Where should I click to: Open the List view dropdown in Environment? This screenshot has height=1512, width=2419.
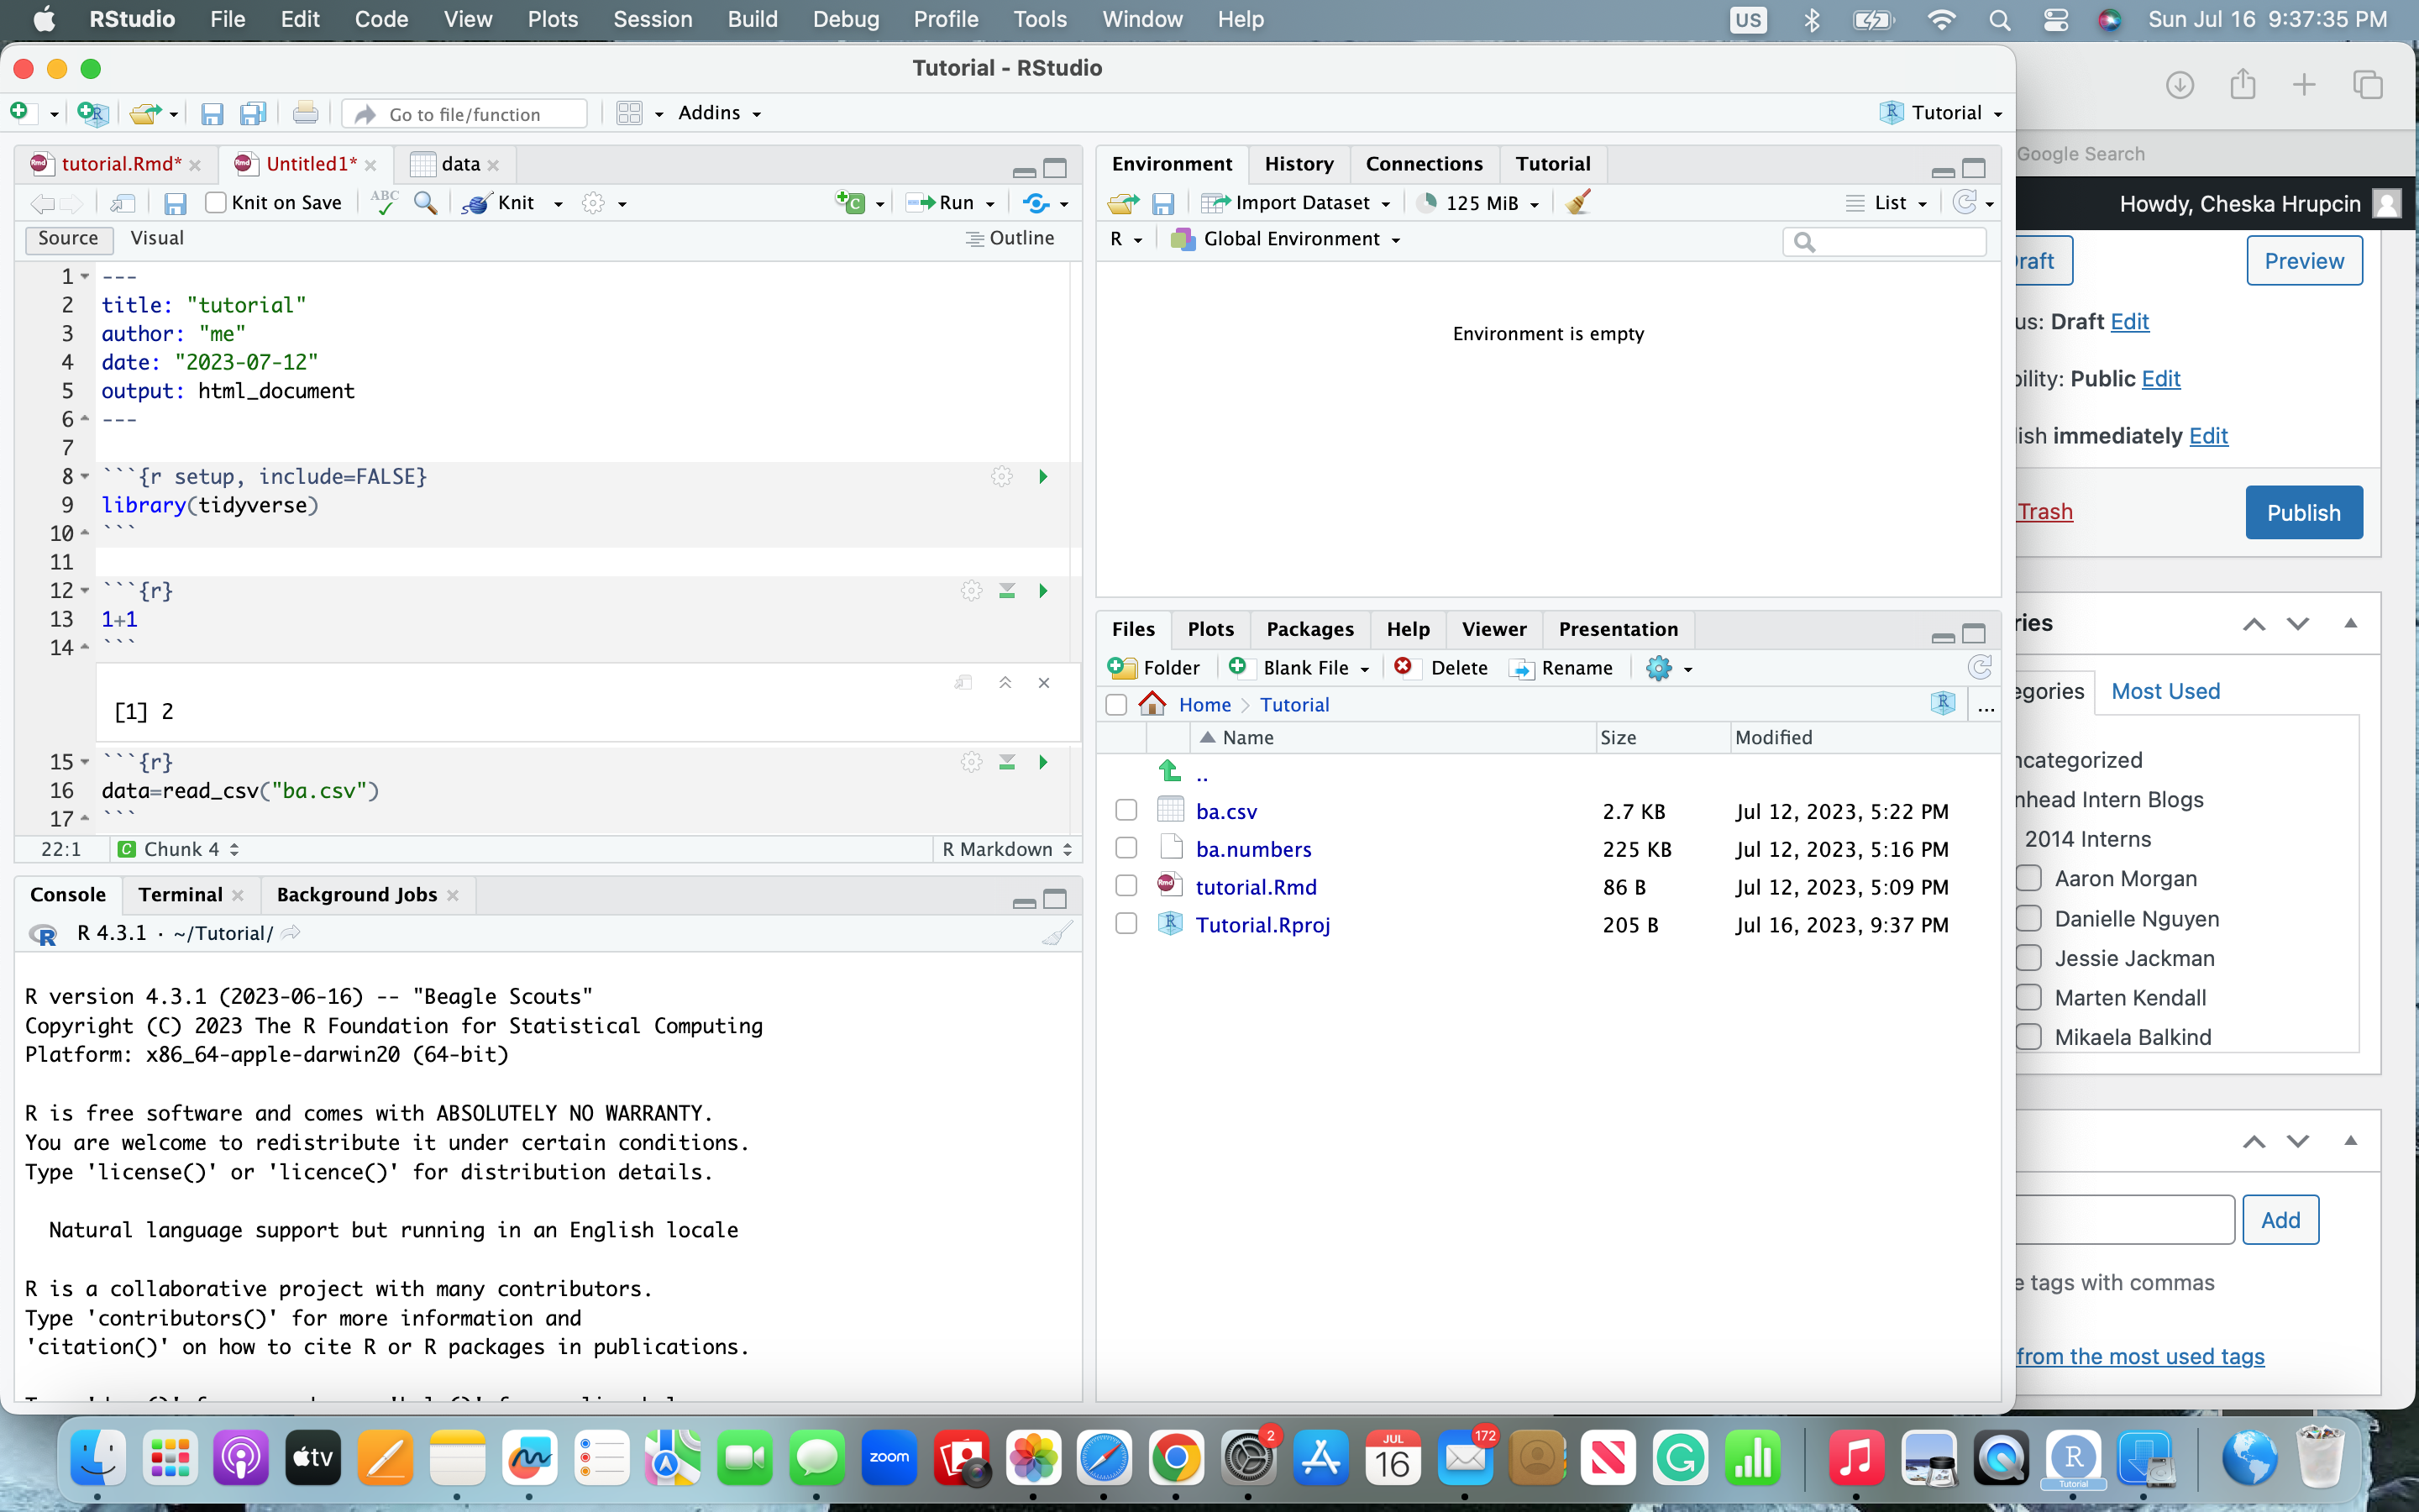pyautogui.click(x=1886, y=203)
